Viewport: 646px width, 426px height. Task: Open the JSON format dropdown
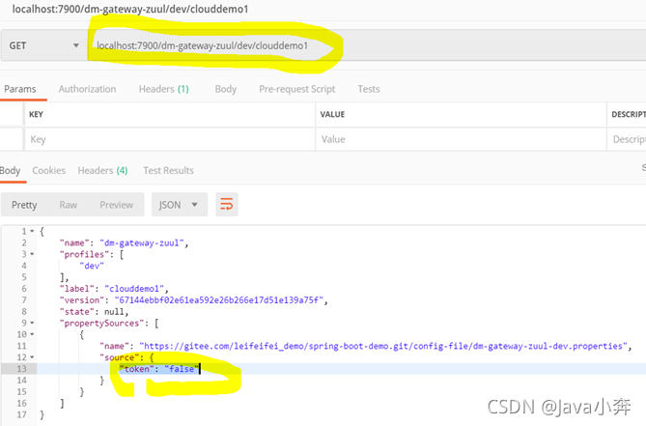pyautogui.click(x=180, y=205)
